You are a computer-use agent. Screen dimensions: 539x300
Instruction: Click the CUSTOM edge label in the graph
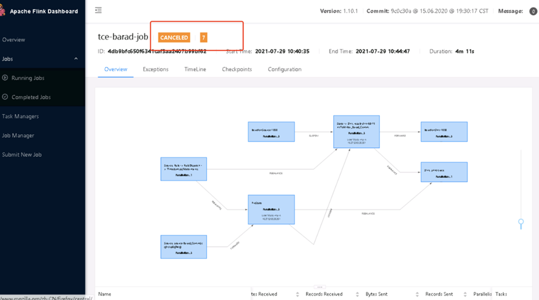point(313,136)
